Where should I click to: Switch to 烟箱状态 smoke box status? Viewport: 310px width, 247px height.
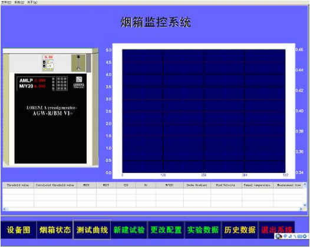click(55, 230)
